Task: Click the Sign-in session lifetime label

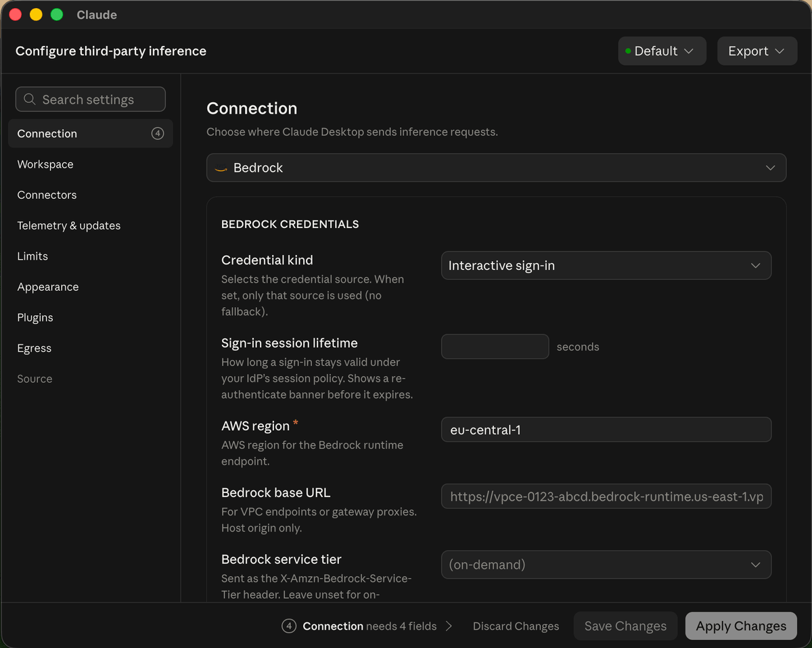Action: click(289, 343)
